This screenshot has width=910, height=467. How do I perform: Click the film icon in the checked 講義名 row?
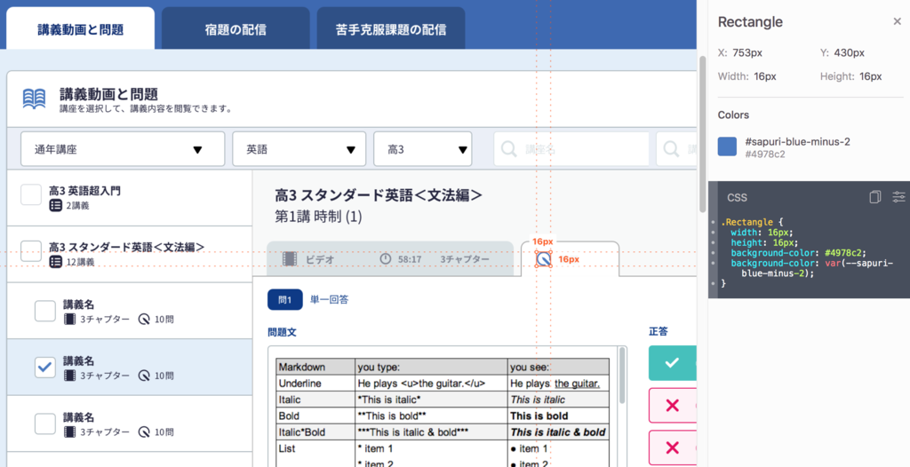pyautogui.click(x=70, y=376)
